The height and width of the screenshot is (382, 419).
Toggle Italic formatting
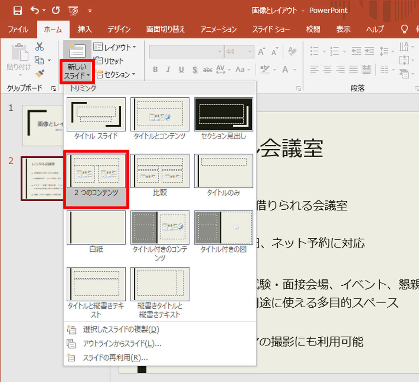tap(168, 69)
